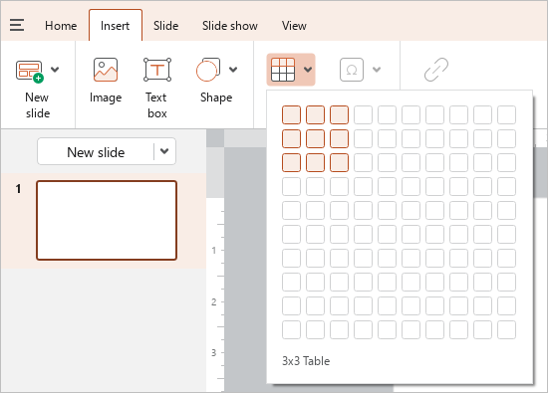Choose 1x1 table cell in grid

point(291,114)
